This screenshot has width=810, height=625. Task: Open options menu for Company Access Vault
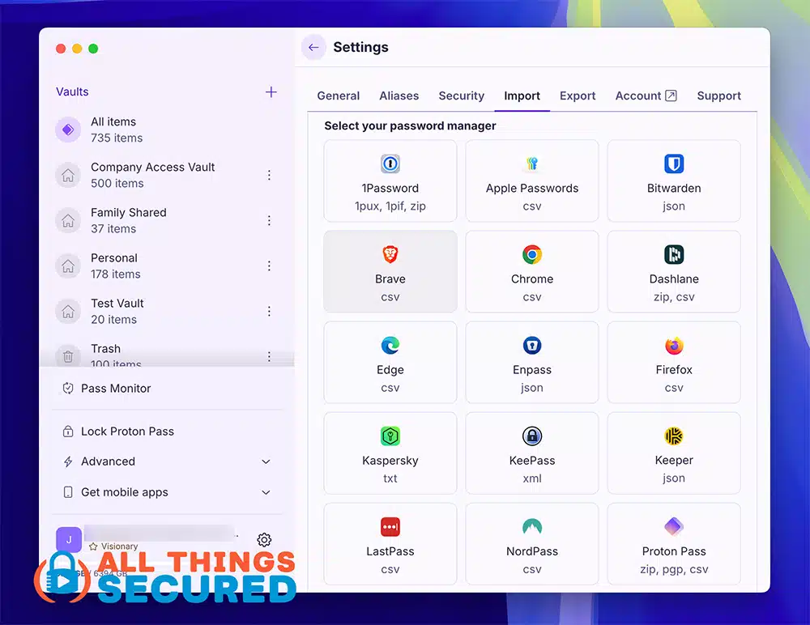(270, 175)
